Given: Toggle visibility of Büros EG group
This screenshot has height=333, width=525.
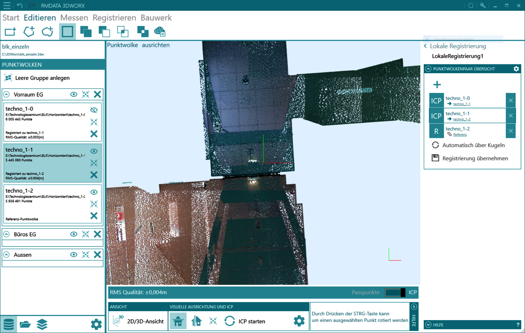Looking at the screenshot, I should click(74, 234).
